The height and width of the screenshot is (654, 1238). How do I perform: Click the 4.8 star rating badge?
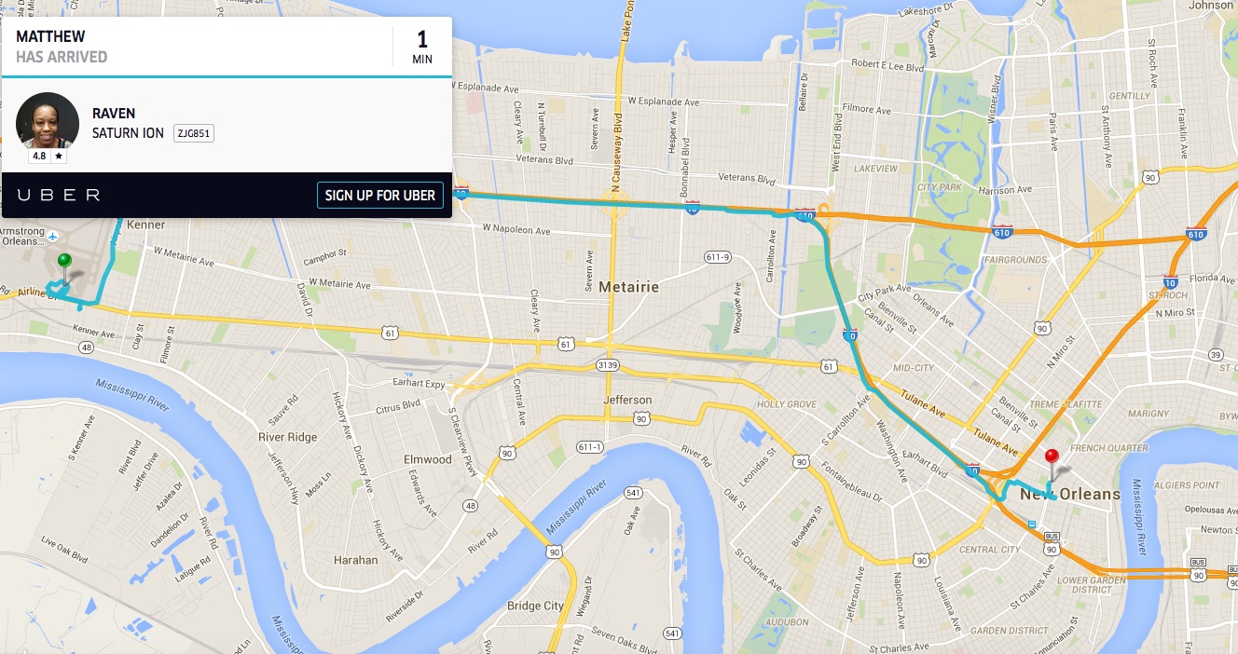tap(48, 157)
